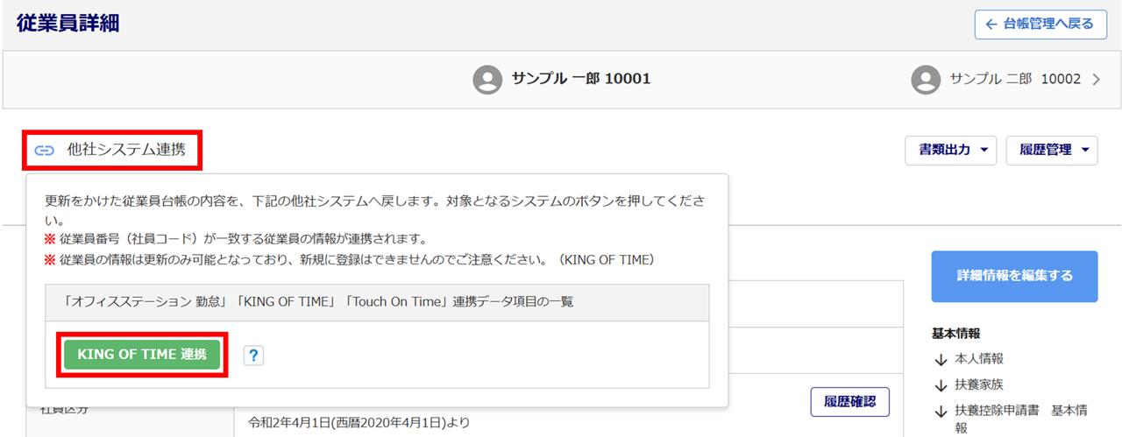Open the 連携データ項目の一覧 header row
This screenshot has width=1122, height=437.
(377, 302)
